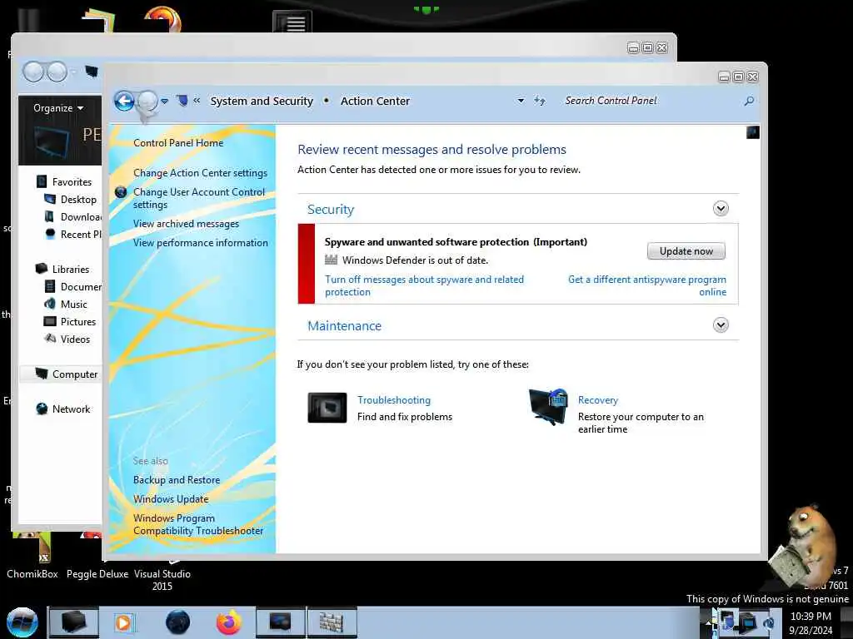Open the Recovery link
853x639 pixels.
pos(598,400)
